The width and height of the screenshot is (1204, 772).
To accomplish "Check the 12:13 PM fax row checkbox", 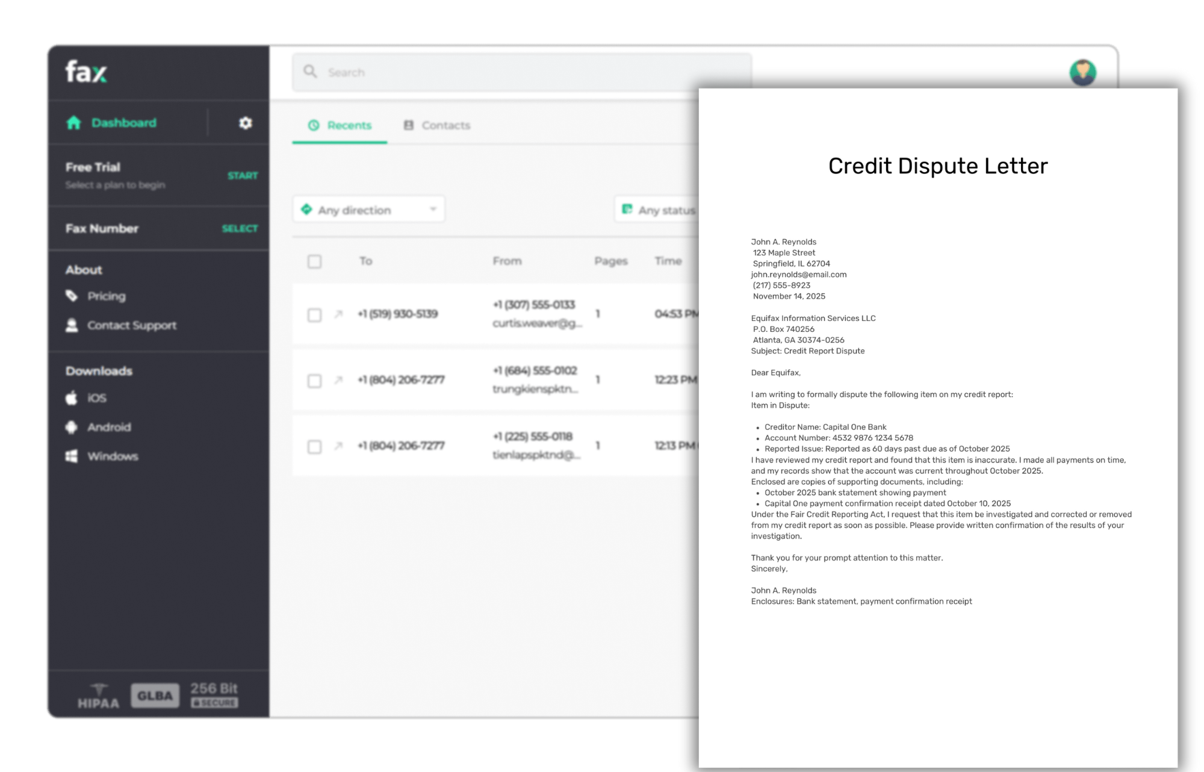I will point(314,446).
